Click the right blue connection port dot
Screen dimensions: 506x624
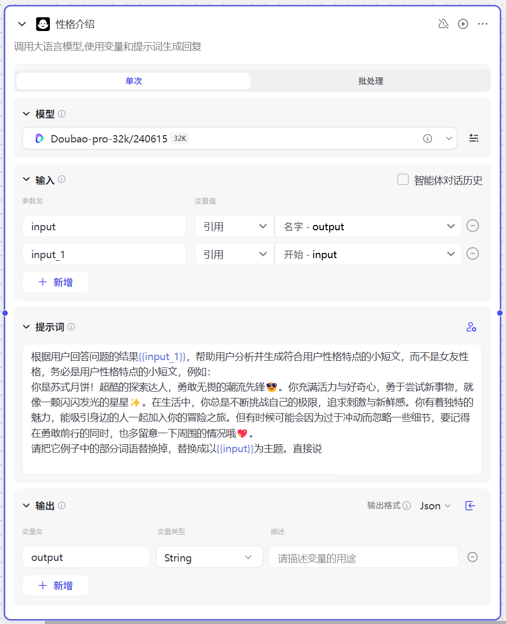coord(500,313)
